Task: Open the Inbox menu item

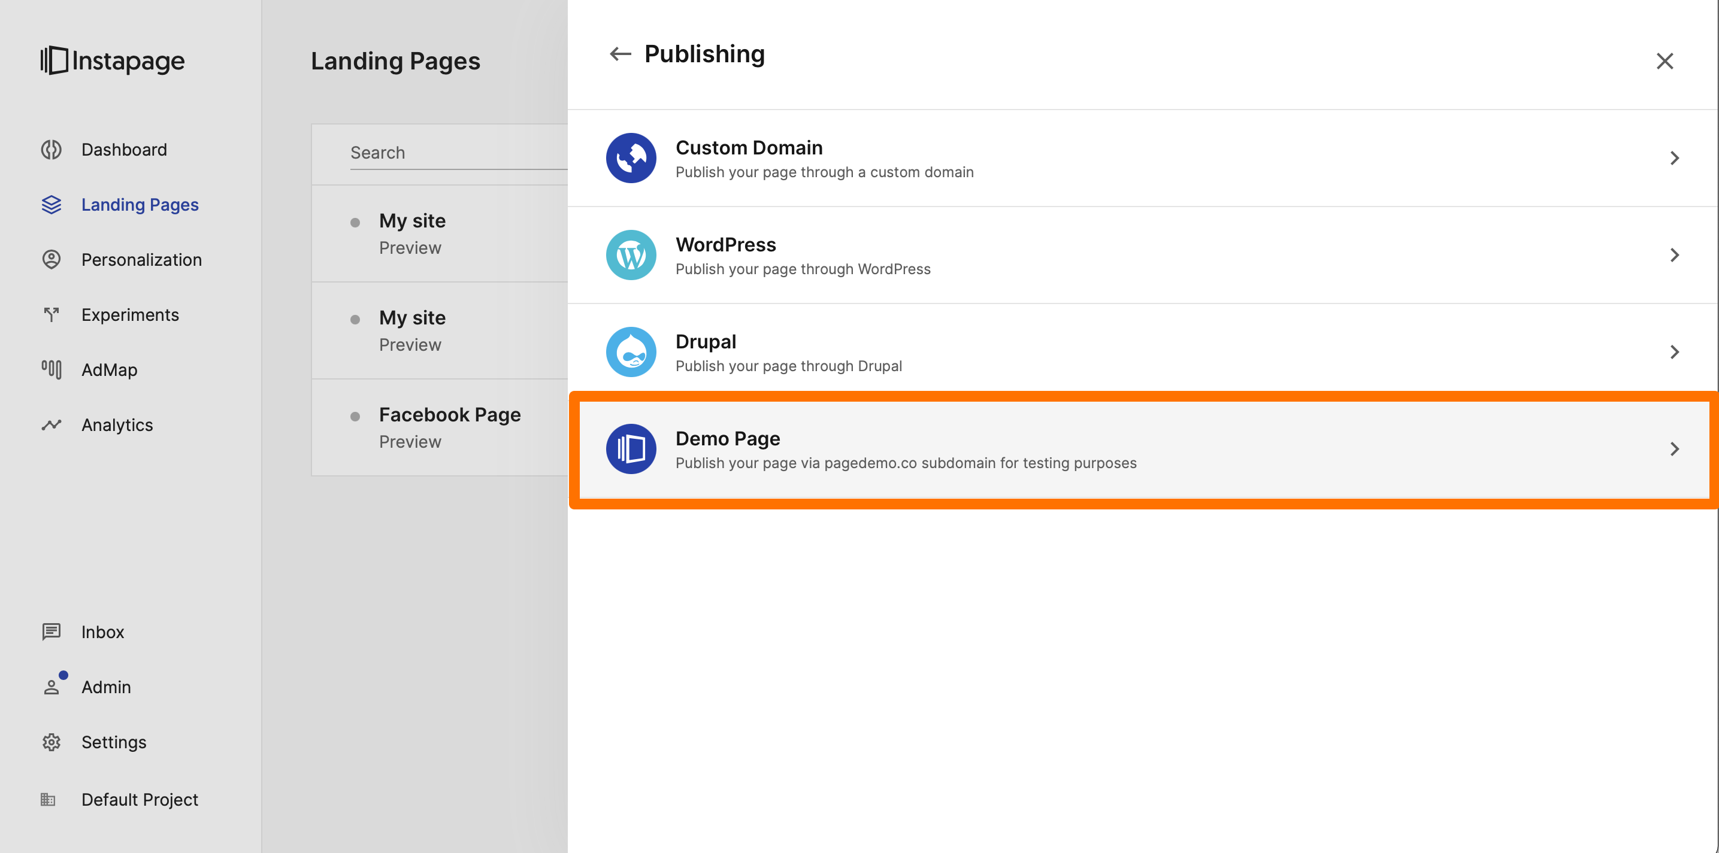Action: coord(102,632)
